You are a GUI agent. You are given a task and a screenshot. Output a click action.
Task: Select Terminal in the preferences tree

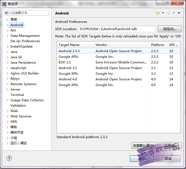point(17,95)
